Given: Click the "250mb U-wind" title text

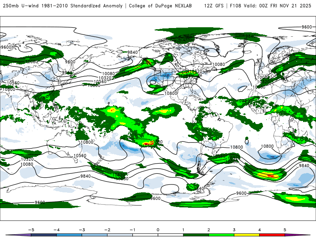Looking at the screenshot, I should (21, 6).
